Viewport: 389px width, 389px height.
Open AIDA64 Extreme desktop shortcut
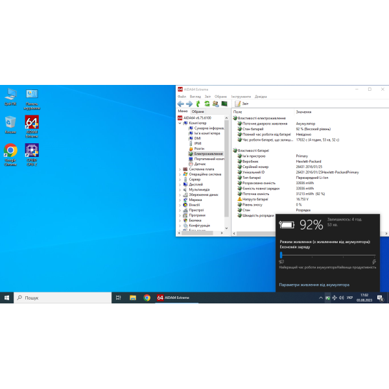(32, 127)
